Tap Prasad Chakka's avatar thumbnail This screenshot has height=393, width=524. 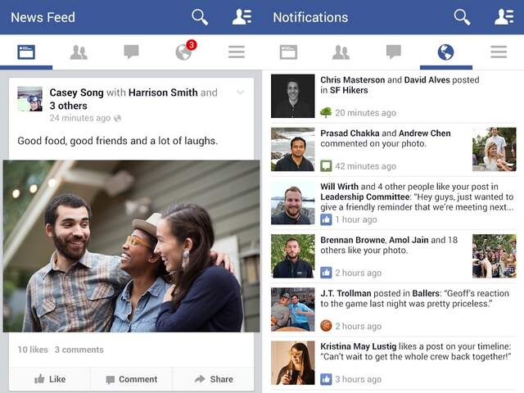coord(293,149)
